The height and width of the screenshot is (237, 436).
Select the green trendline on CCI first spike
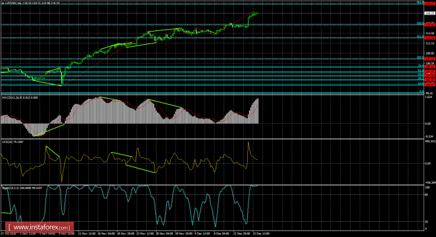[53, 153]
